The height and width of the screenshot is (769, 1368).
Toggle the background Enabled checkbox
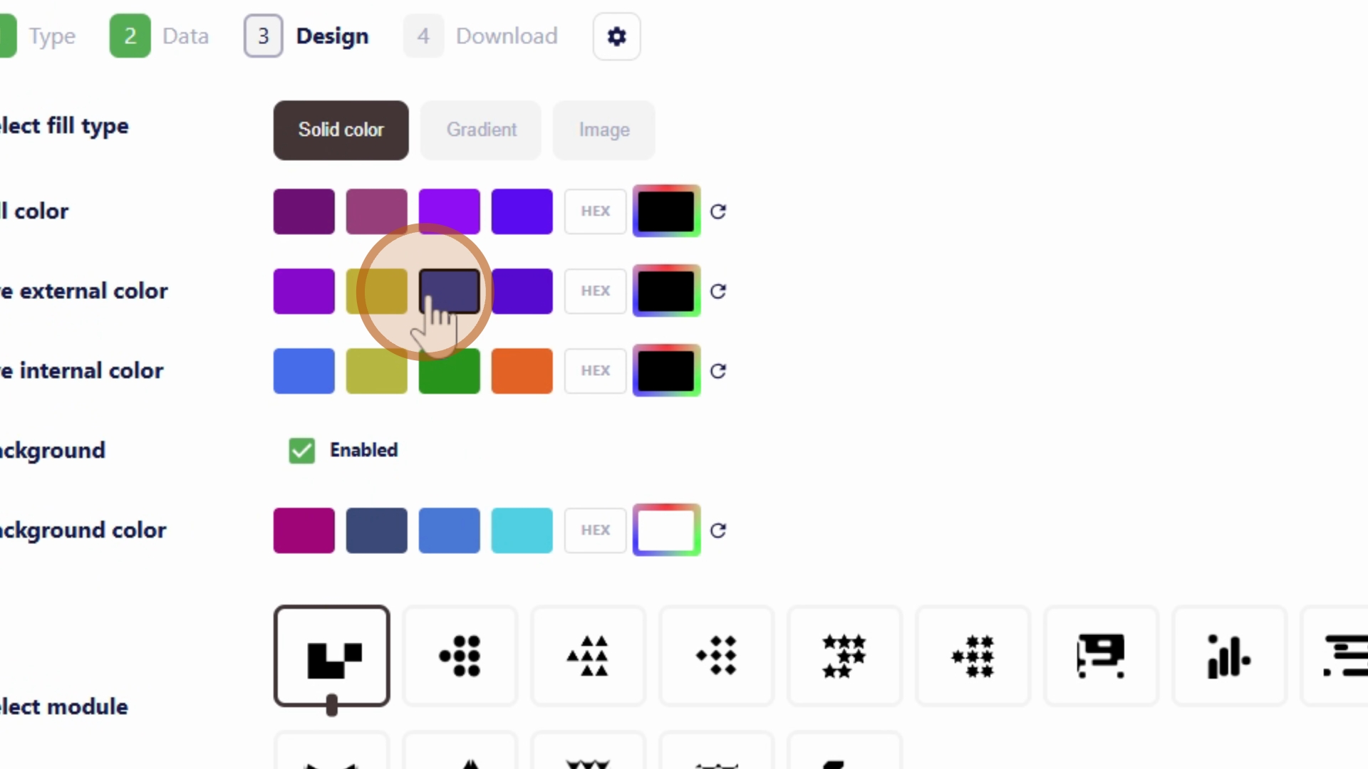click(301, 451)
